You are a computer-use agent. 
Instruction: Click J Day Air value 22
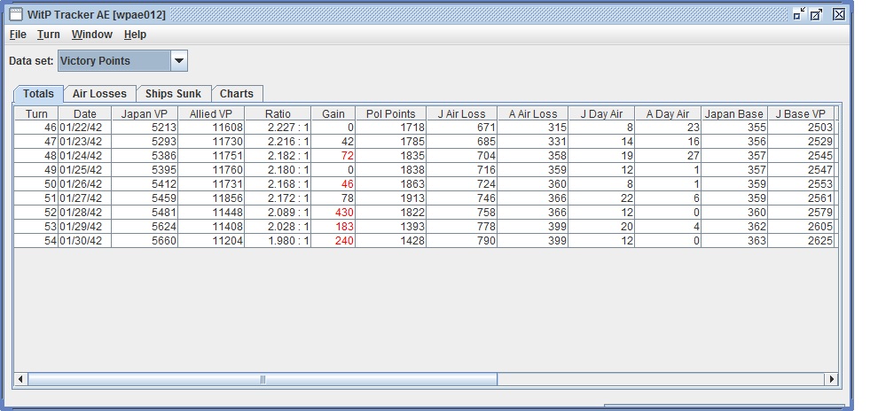click(601, 198)
